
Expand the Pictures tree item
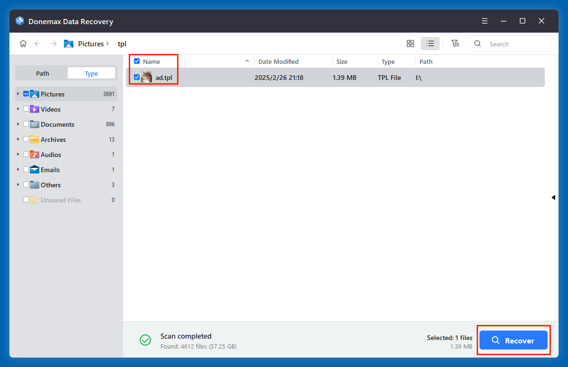[x=18, y=94]
